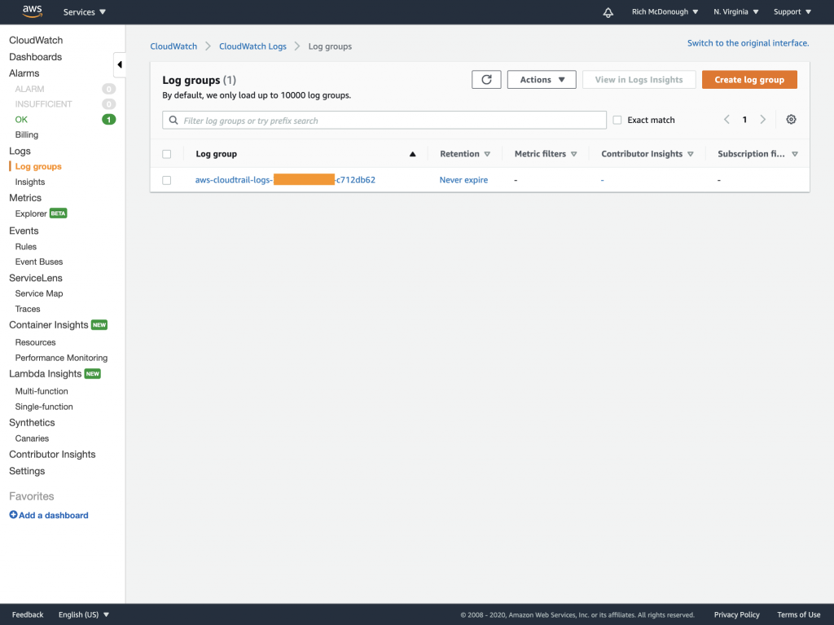Open the Support menu
This screenshot has width=834, height=625.
(792, 11)
